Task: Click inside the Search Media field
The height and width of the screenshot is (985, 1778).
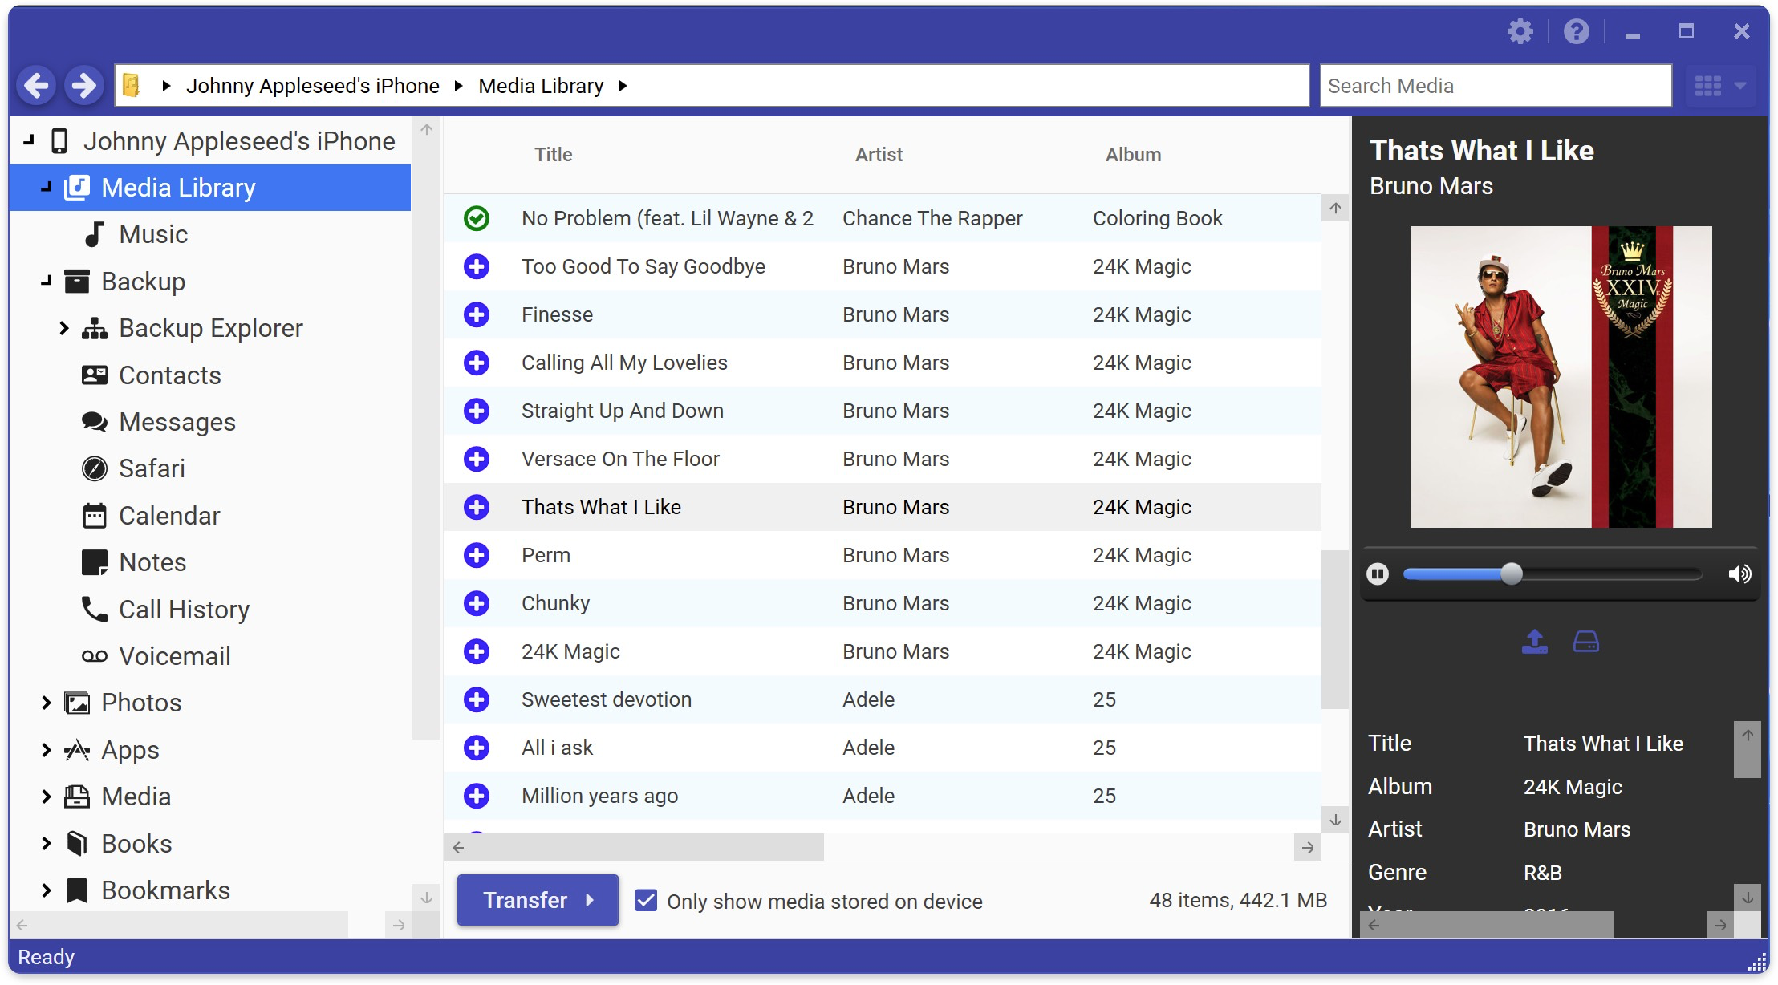Action: [1495, 86]
